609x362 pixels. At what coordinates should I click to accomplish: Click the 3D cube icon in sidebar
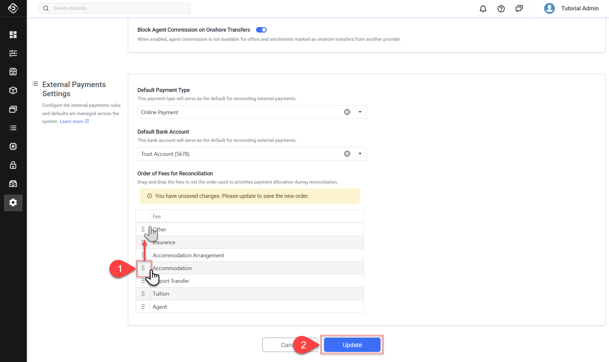click(13, 90)
